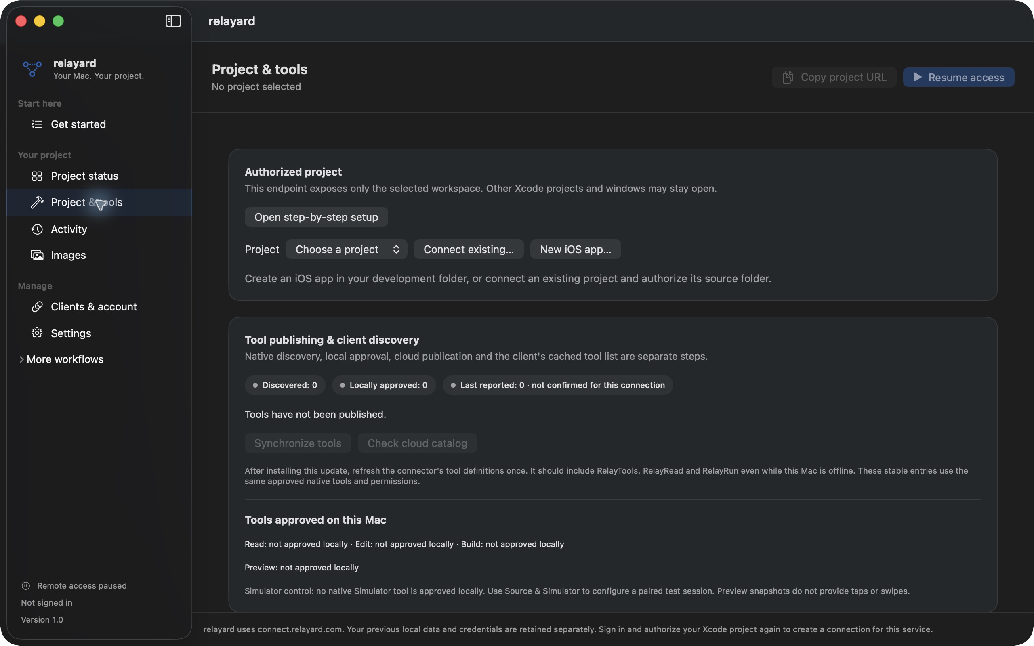1034x646 pixels.
Task: Click the Not signed in status text
Action: [x=46, y=602]
